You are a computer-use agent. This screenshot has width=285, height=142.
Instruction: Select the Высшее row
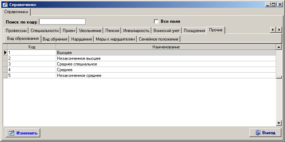tap(140, 53)
